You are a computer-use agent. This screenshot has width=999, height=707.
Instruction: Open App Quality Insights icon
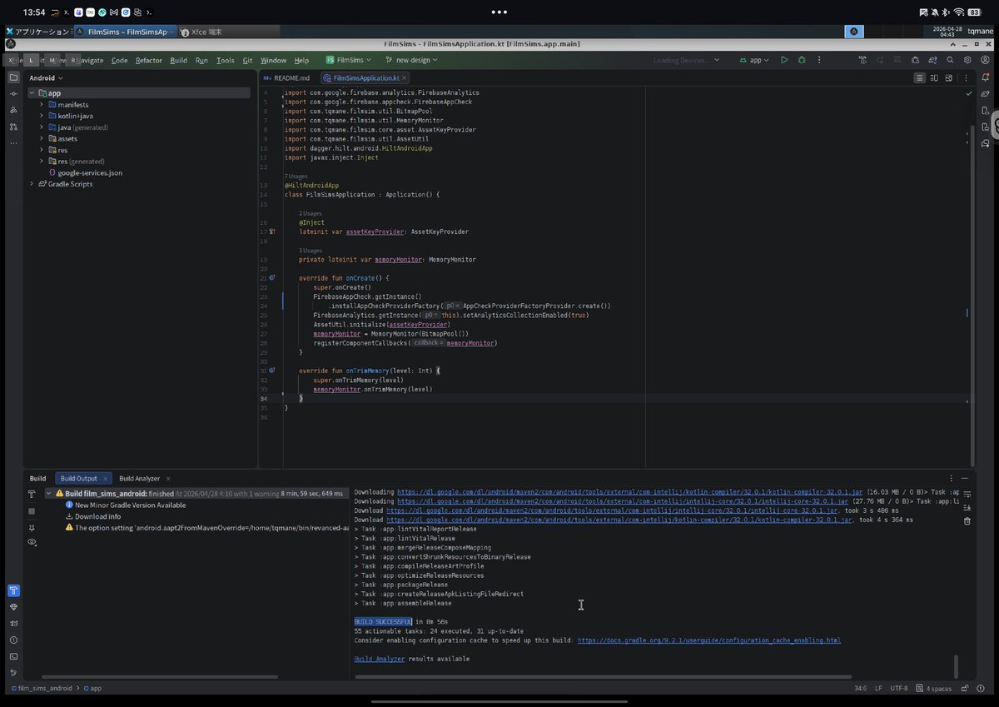pyautogui.click(x=13, y=607)
